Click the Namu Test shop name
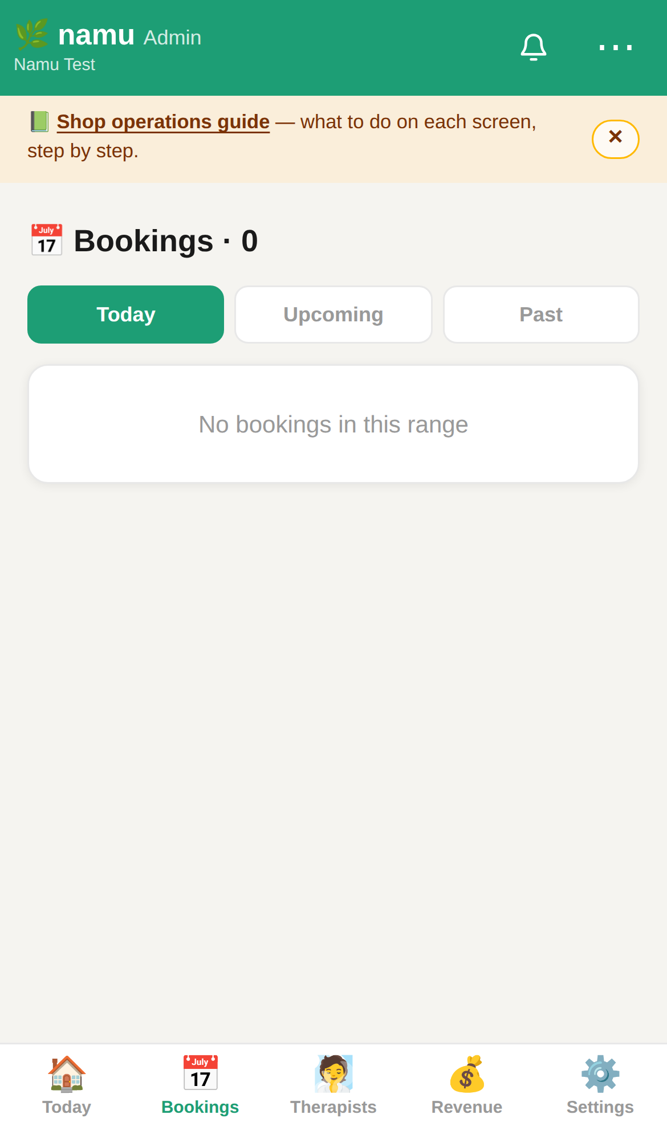This screenshot has width=667, height=1135. 55,64
